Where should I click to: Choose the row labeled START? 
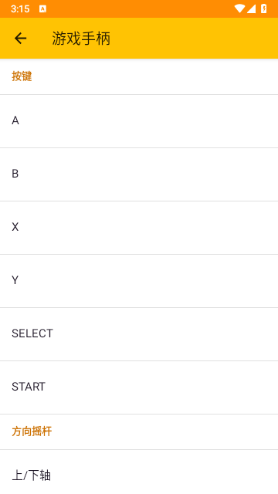139,387
